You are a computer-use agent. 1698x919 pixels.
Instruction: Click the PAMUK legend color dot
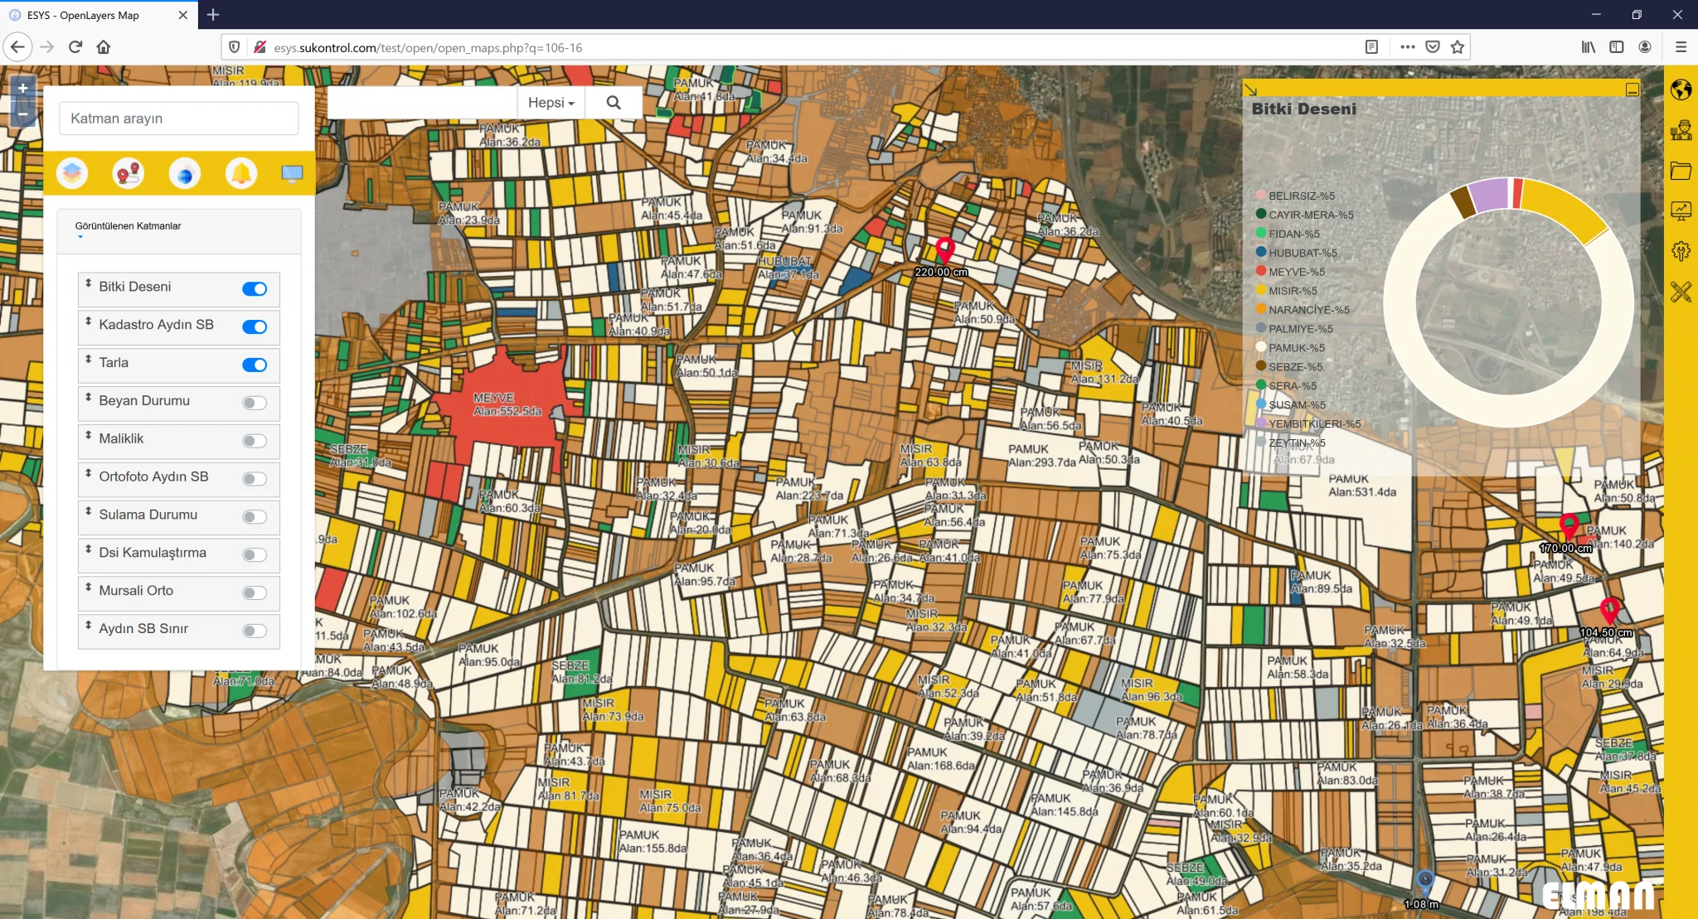[x=1260, y=347]
